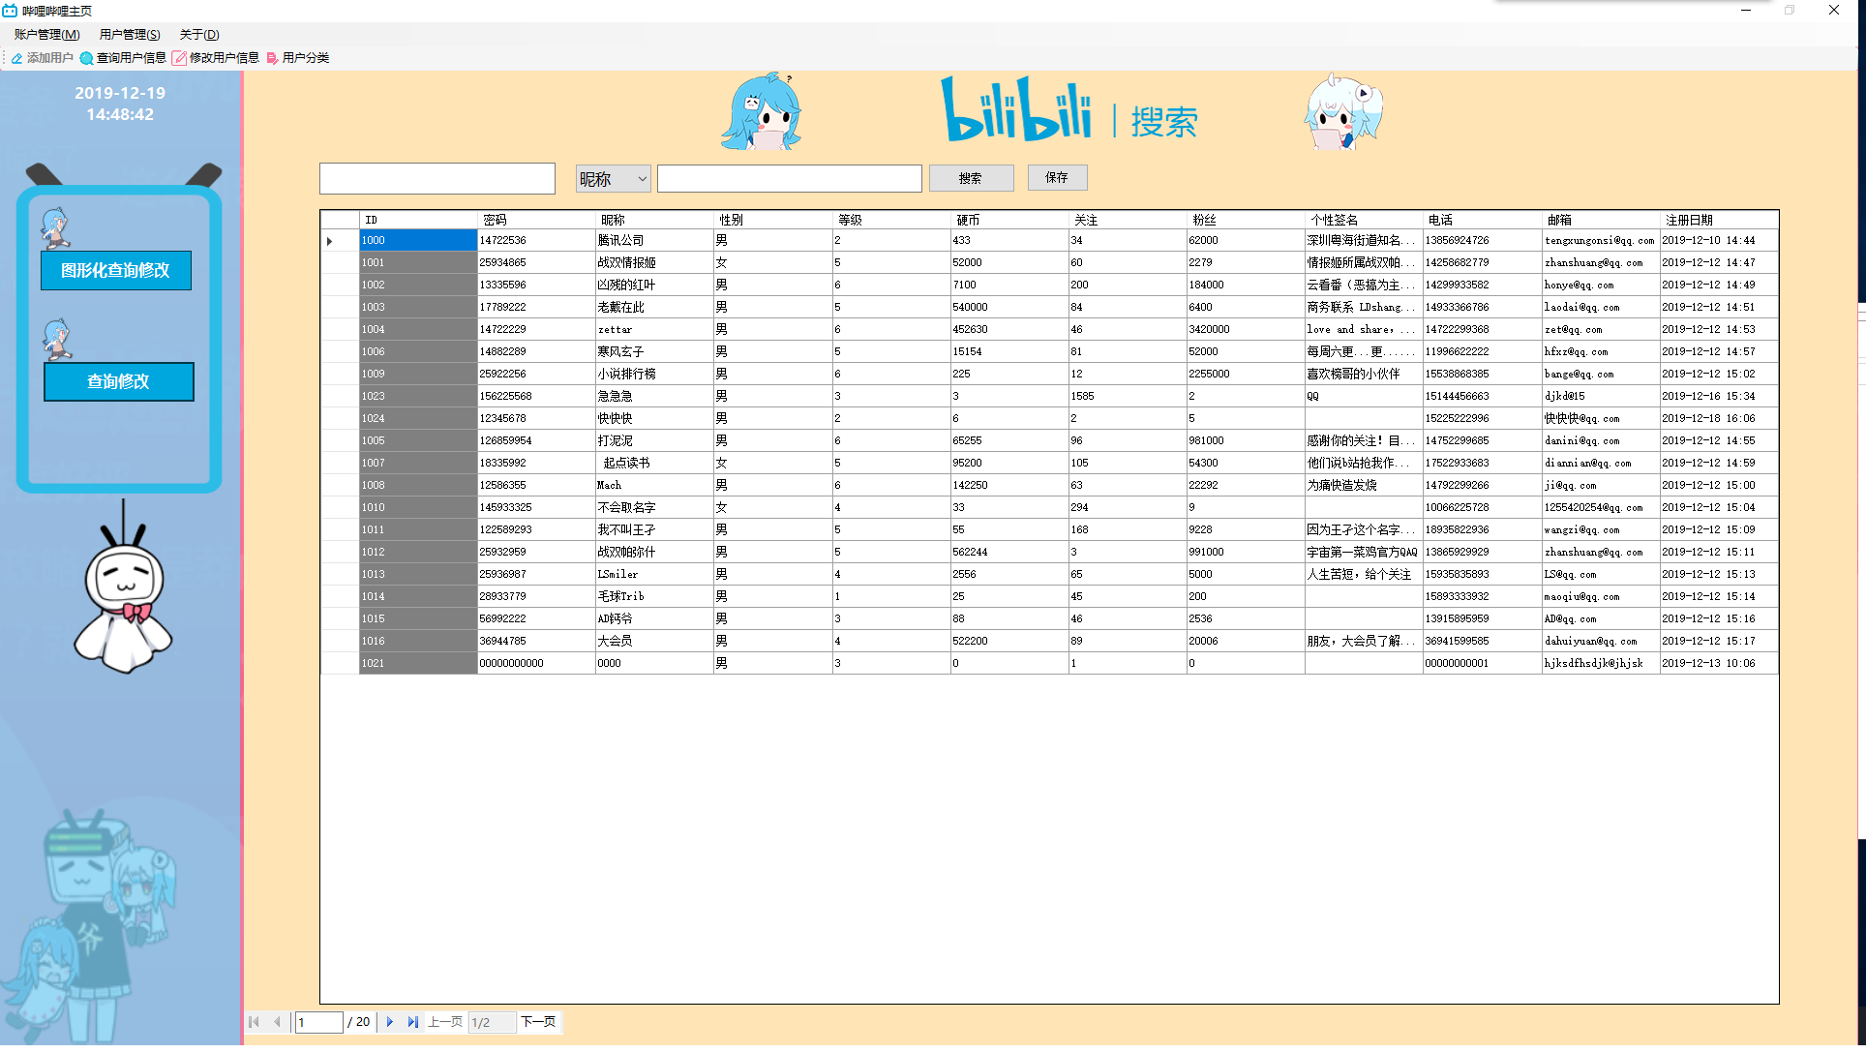1866x1053 pixels.
Task: Click the 添加用户 toolbar button
Action: (x=43, y=58)
